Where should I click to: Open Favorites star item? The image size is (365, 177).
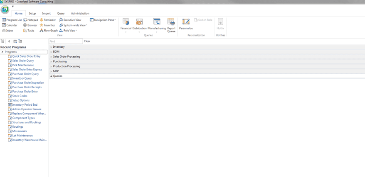pyautogui.click(x=47, y=25)
